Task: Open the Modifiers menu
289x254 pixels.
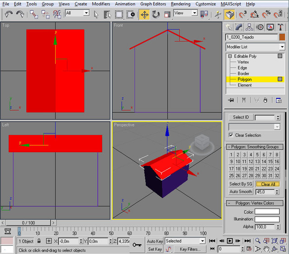Action: tap(100, 4)
